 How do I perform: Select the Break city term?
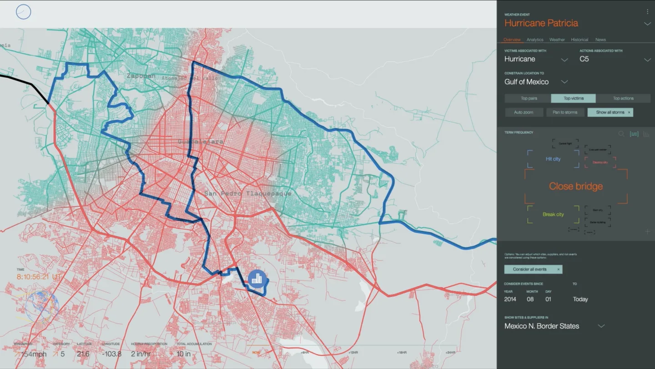(x=553, y=214)
